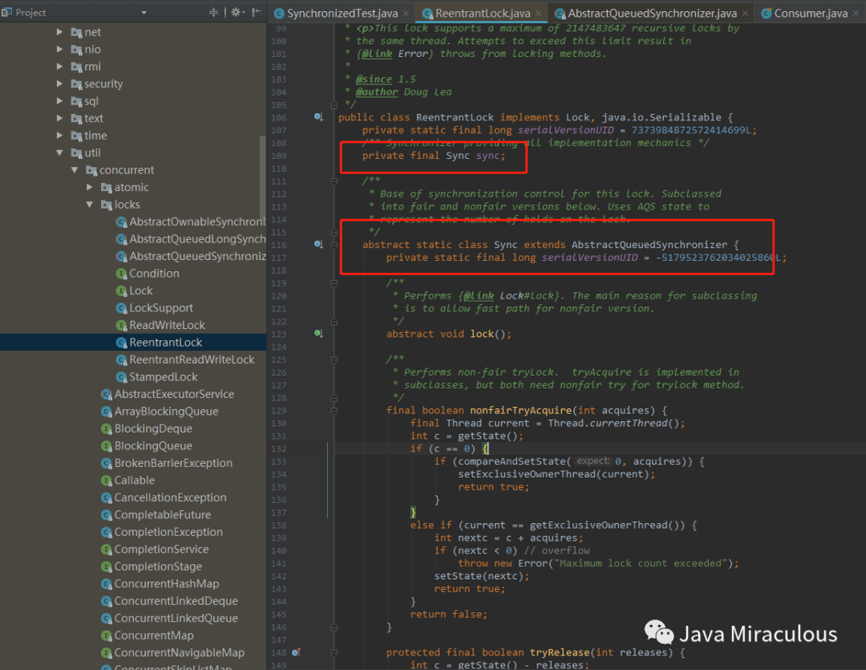
Task: Open CompletionService interface in tree
Action: (x=155, y=548)
